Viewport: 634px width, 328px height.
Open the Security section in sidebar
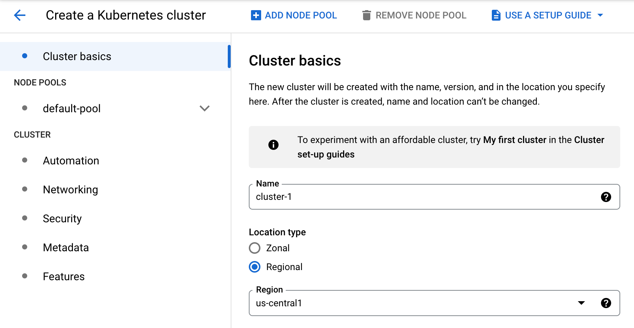[62, 218]
